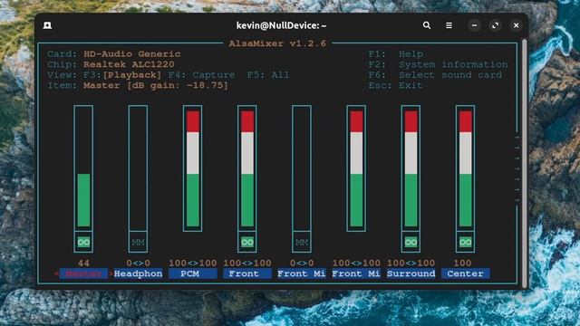The width and height of the screenshot is (580, 326).
Task: Click F2 System information entry
Action: pyautogui.click(x=438, y=64)
